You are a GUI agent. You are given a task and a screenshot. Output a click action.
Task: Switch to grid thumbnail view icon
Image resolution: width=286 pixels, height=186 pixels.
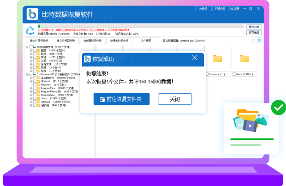pyautogui.click(x=260, y=40)
